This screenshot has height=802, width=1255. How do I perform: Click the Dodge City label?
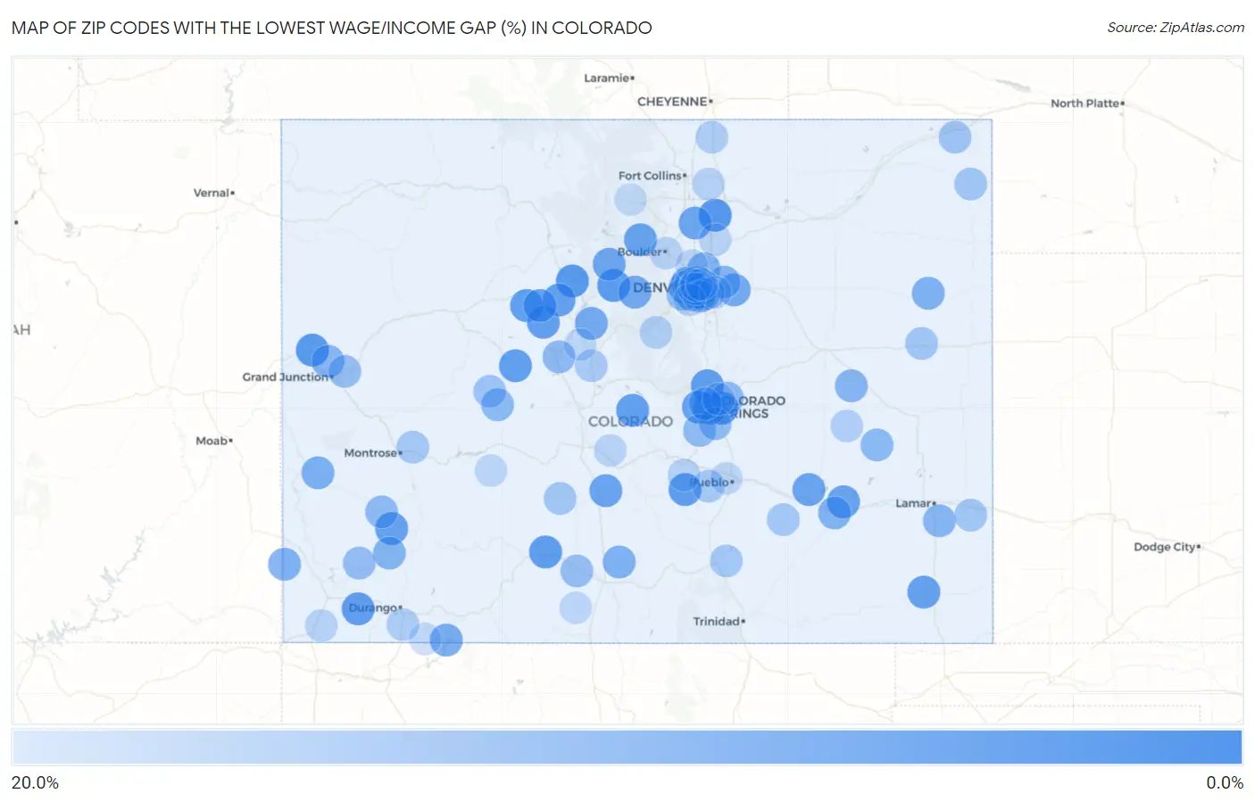(1167, 547)
